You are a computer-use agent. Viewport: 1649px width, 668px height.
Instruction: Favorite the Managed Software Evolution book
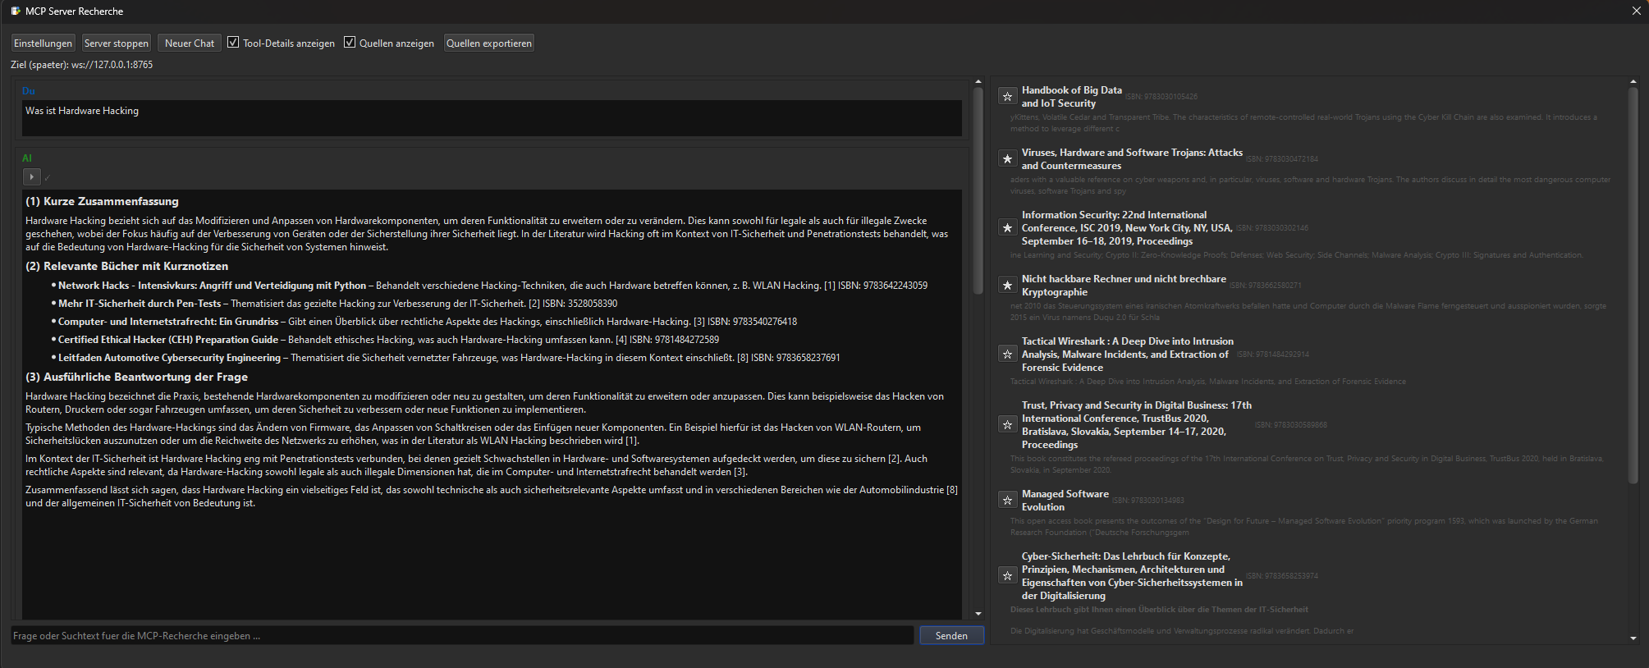[1007, 501]
